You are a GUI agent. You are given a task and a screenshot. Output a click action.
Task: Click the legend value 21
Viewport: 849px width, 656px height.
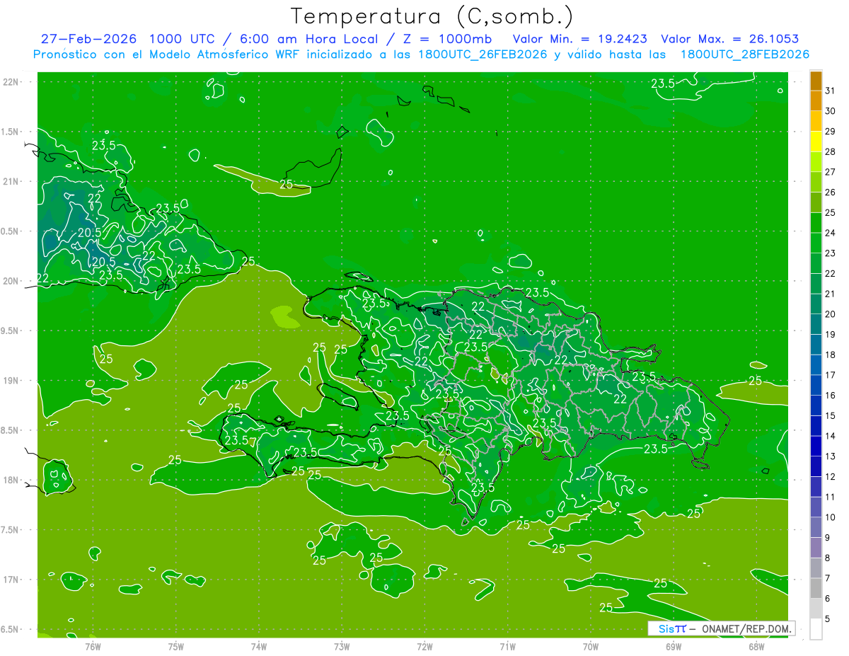[x=831, y=294]
